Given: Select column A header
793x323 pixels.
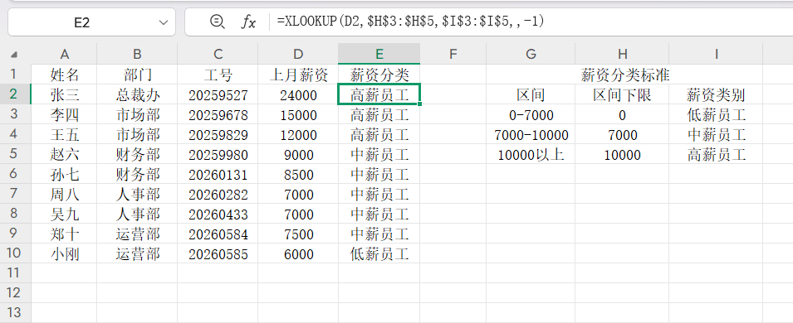Looking at the screenshot, I should tap(64, 54).
